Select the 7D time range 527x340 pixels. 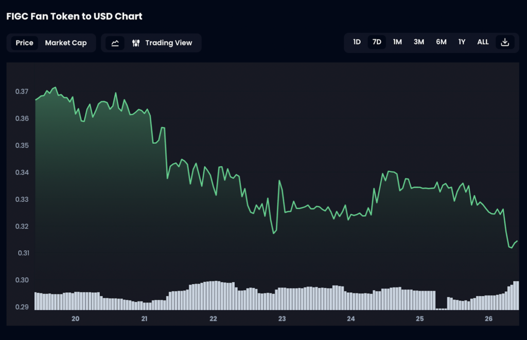point(377,42)
